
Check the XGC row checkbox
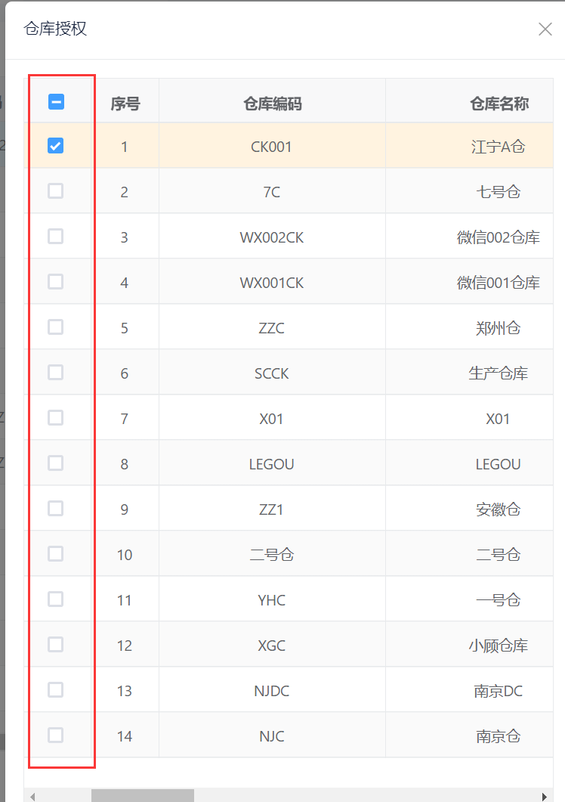[x=55, y=645]
